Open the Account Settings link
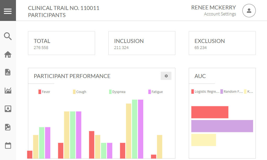 click(x=220, y=14)
